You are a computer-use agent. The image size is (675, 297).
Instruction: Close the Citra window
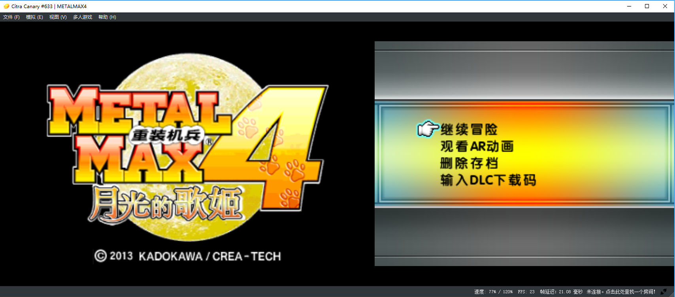665,6
